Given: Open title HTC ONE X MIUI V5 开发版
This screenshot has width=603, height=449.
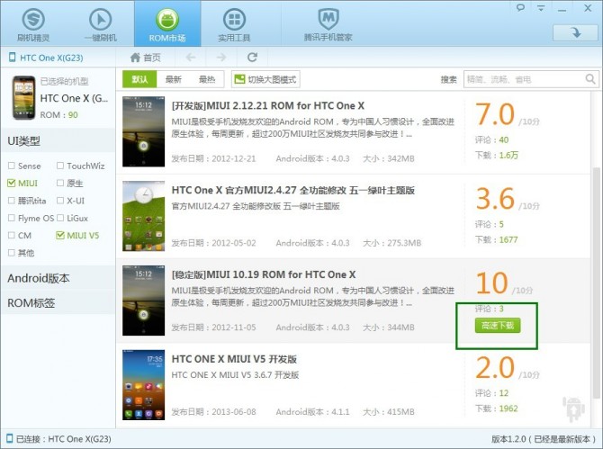Looking at the screenshot, I should point(234,359).
